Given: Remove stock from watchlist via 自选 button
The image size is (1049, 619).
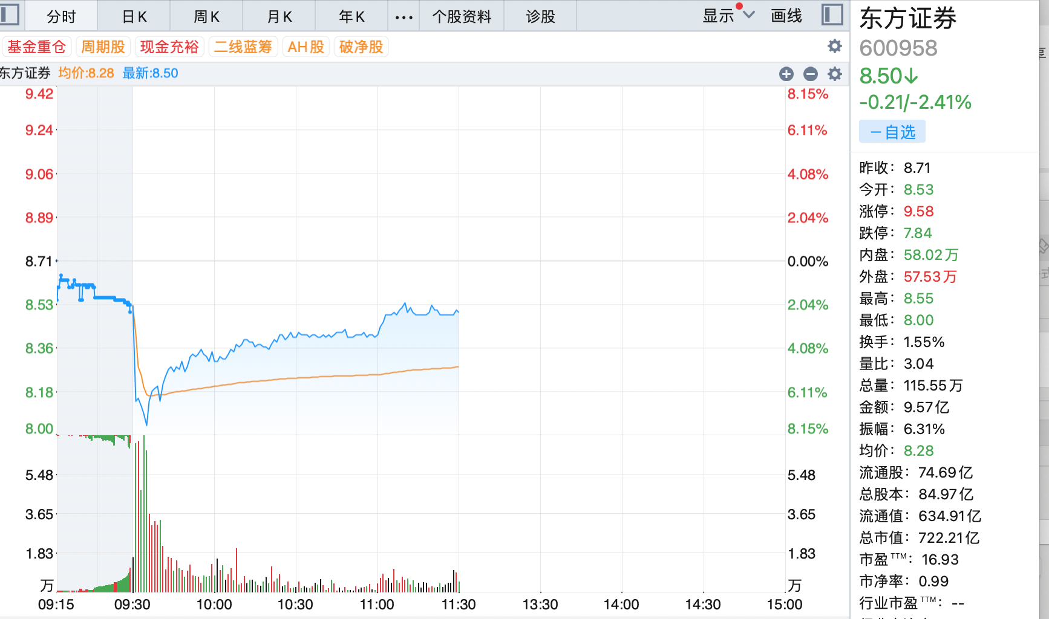Looking at the screenshot, I should click(x=892, y=132).
